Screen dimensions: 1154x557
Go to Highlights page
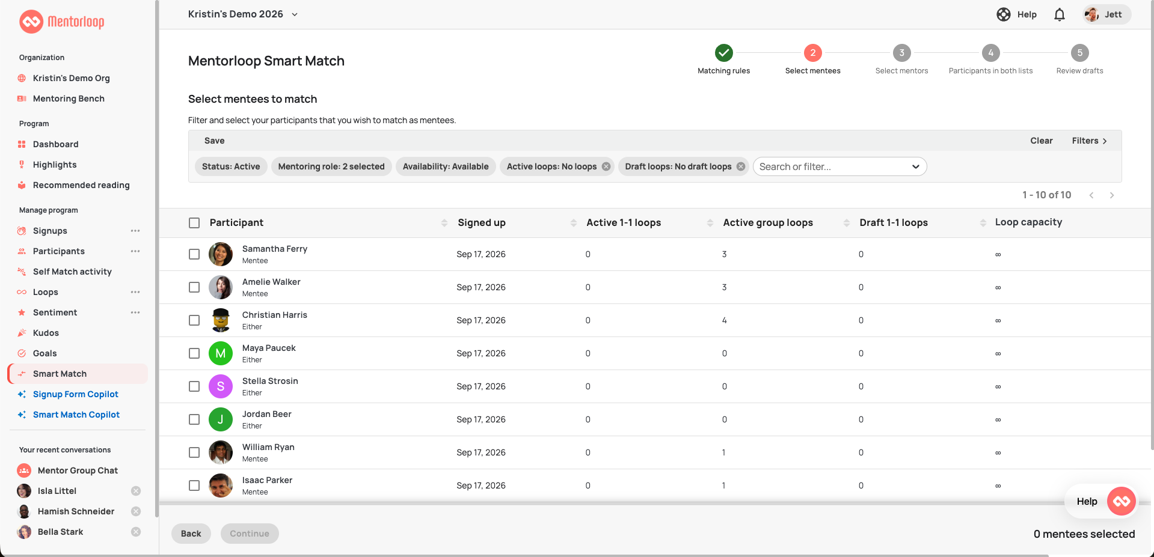click(55, 165)
